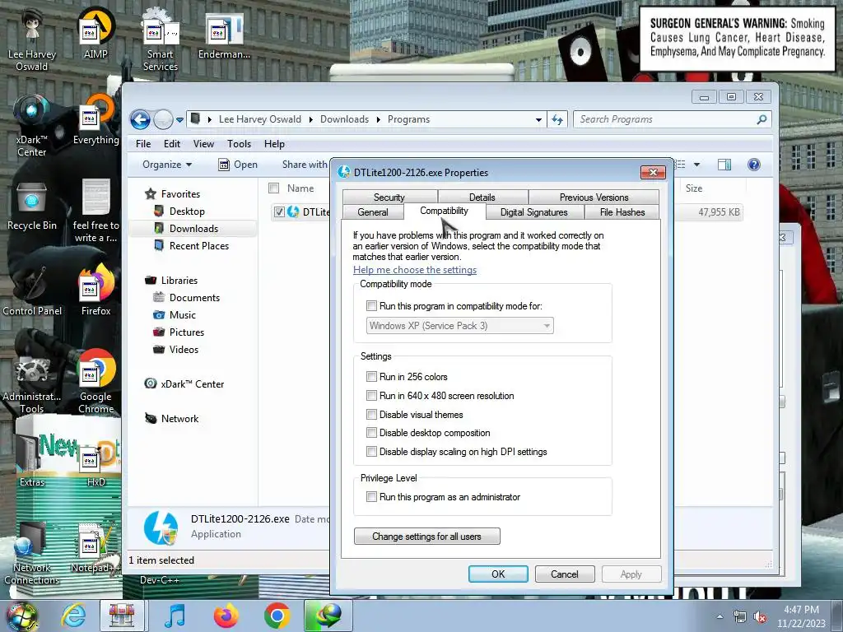Viewport: 843px width, 632px height.
Task: Expand the Organize dropdown menu
Action: (167, 165)
